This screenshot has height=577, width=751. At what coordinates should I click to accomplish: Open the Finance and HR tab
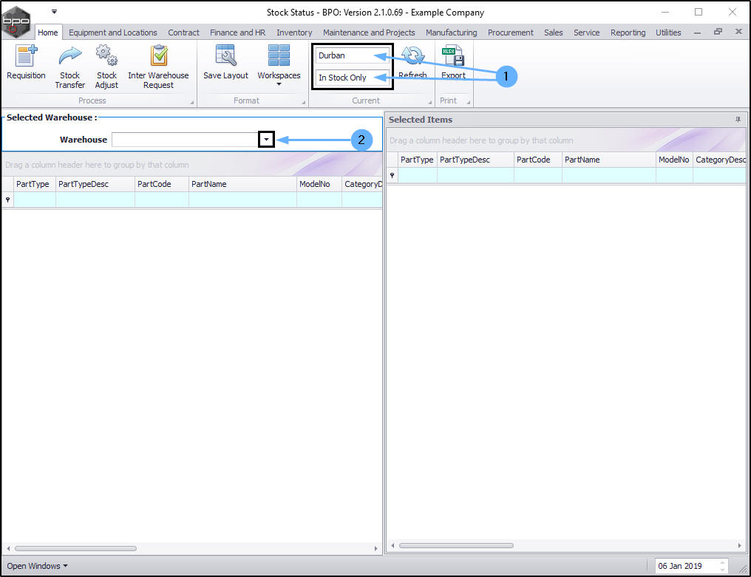click(x=237, y=33)
